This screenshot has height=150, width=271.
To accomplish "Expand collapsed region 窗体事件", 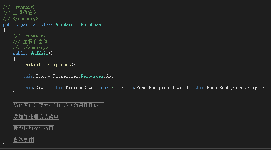I will pyautogui.click(x=23, y=140).
